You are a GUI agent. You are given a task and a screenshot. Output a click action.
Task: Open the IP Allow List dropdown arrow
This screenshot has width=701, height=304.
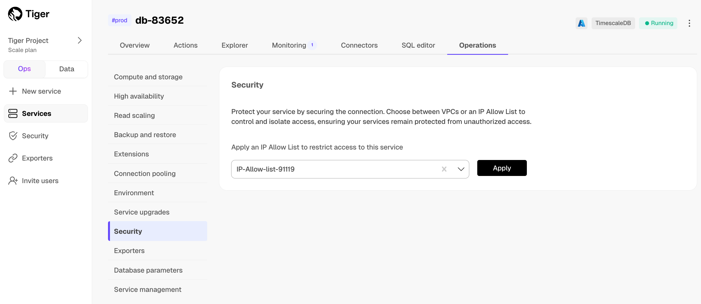(x=461, y=169)
